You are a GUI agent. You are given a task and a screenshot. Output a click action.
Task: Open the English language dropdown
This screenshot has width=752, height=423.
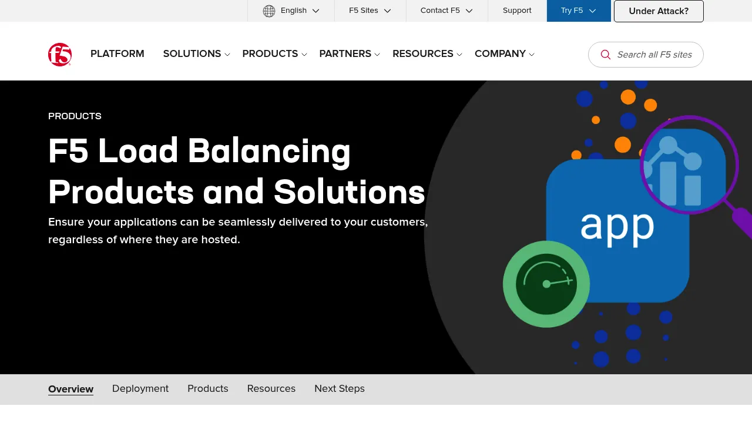291,11
